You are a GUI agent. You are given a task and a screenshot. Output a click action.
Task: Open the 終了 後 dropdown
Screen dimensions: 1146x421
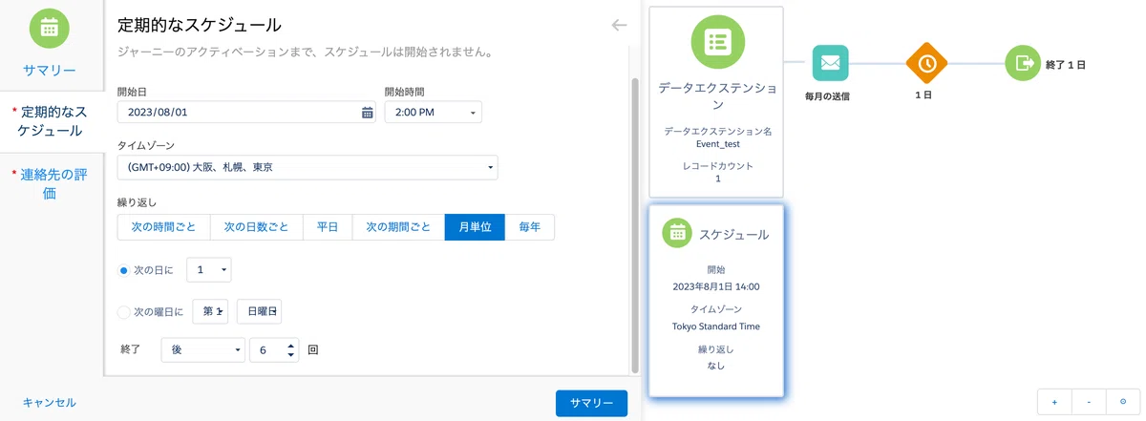click(202, 350)
